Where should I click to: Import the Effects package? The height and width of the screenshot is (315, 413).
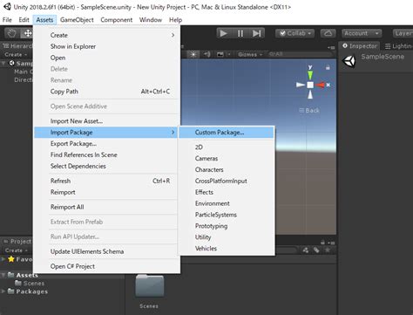click(227, 192)
